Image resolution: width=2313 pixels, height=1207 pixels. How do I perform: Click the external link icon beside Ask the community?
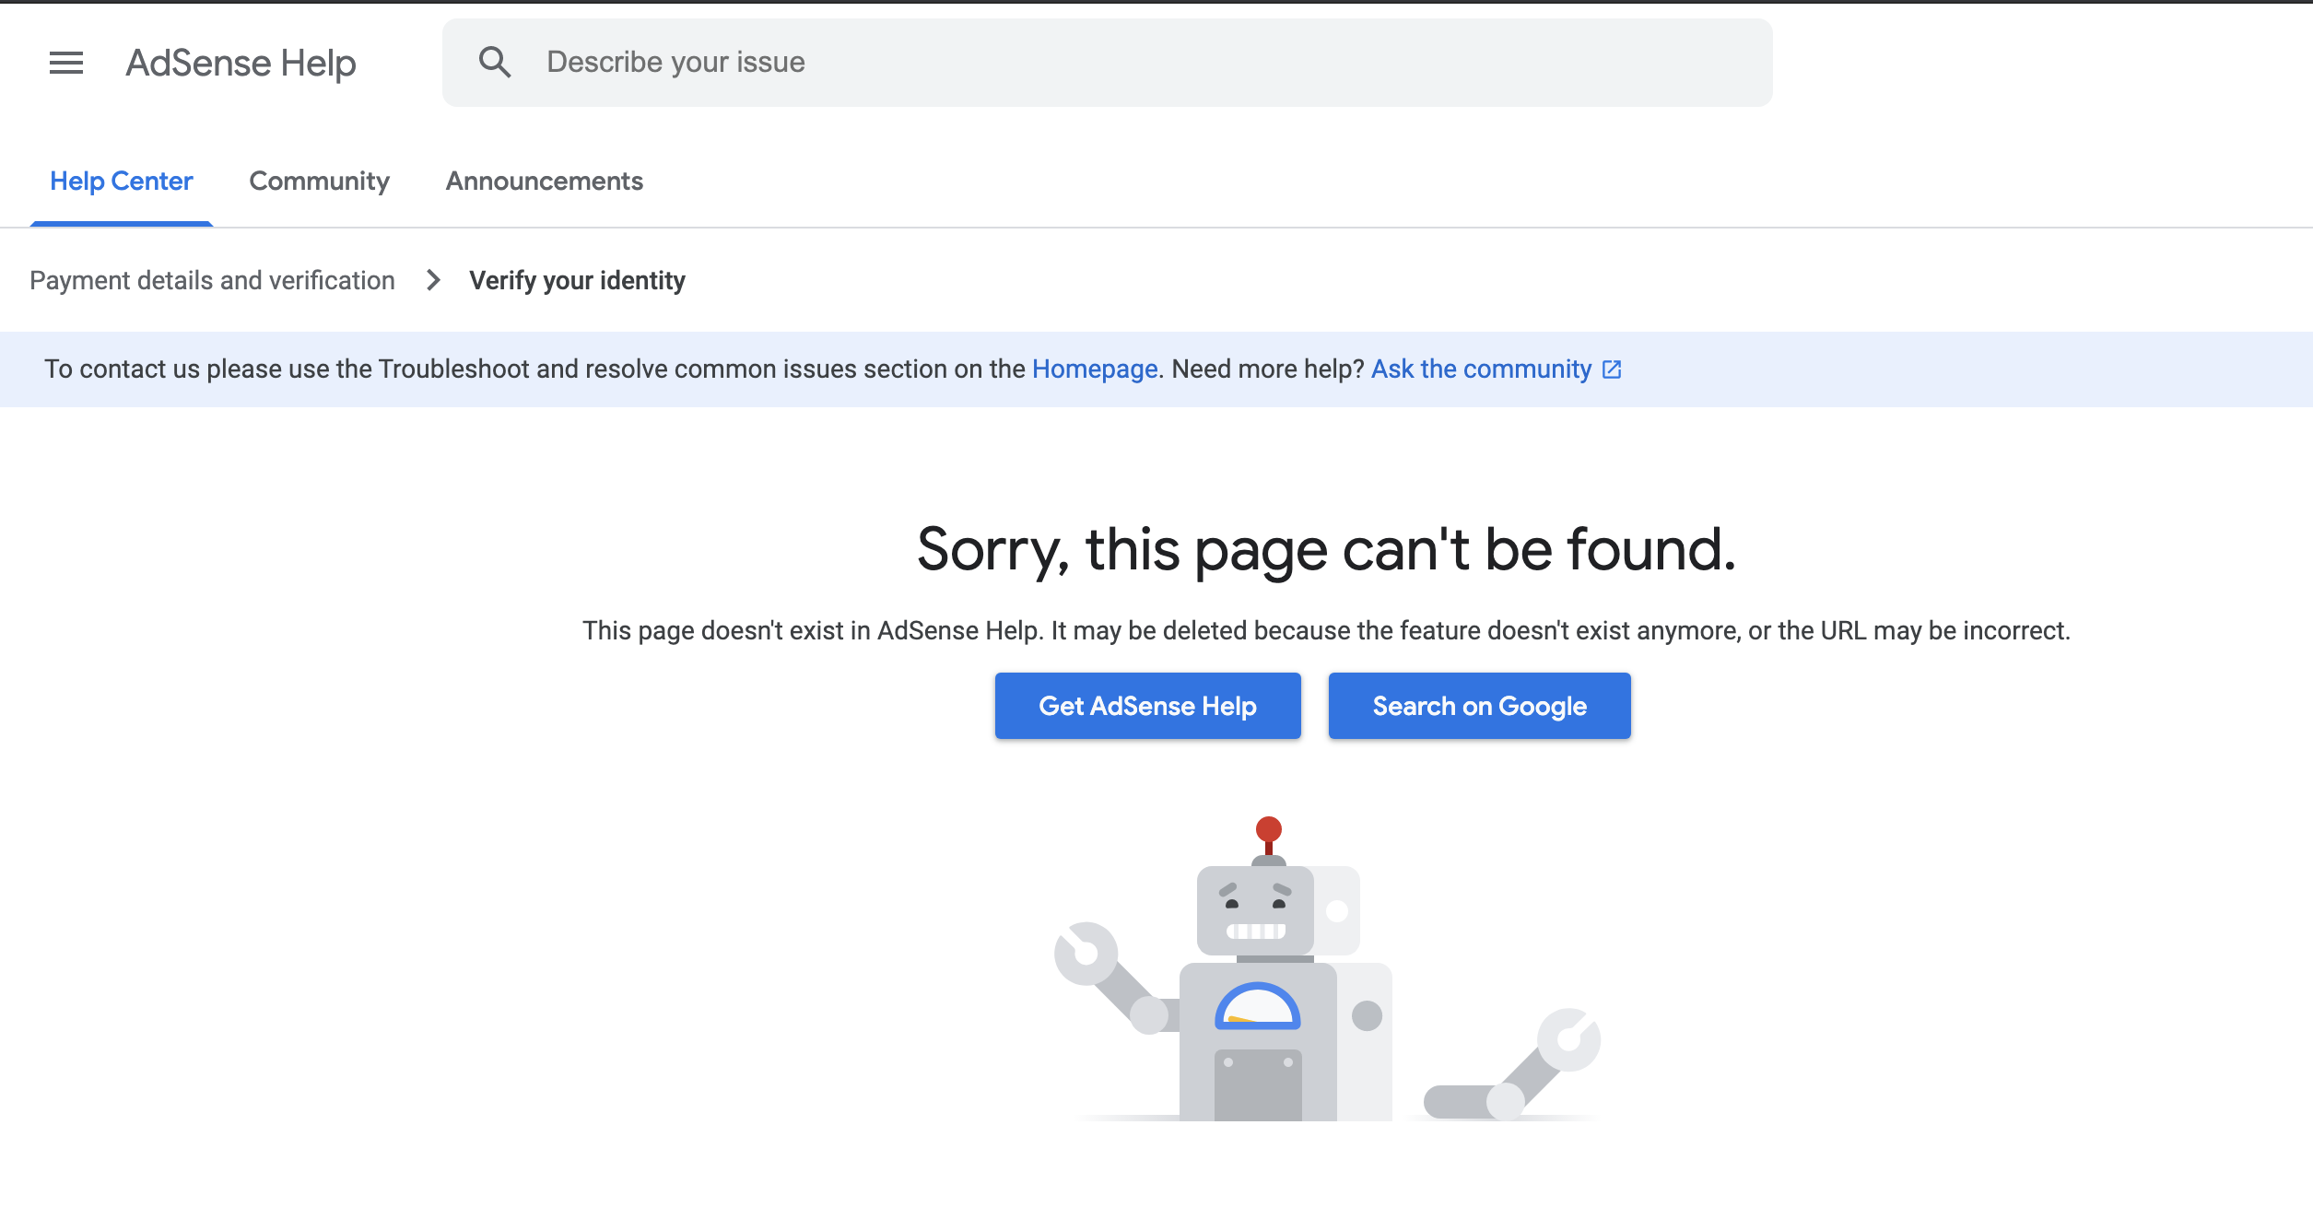(x=1612, y=369)
